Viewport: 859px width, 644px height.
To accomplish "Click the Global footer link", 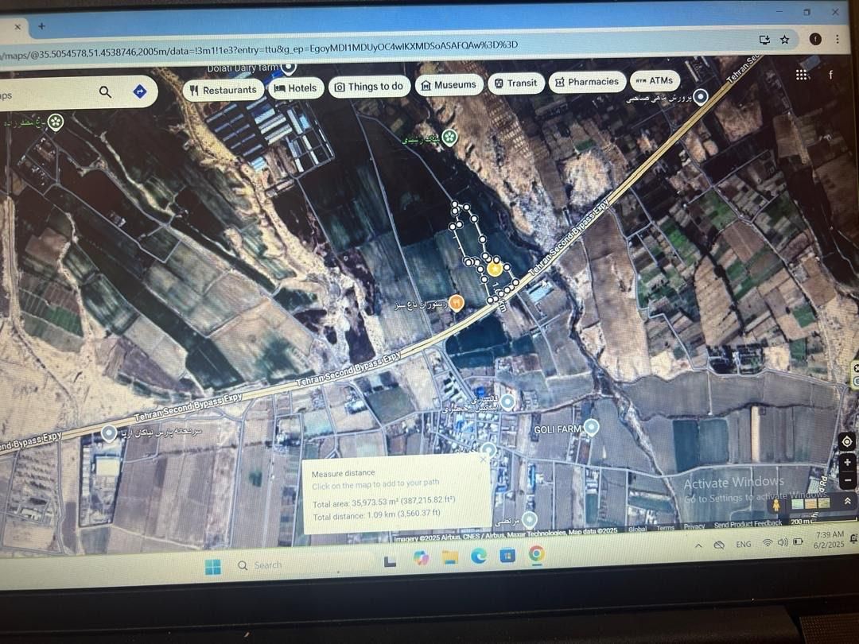I will pos(637,529).
